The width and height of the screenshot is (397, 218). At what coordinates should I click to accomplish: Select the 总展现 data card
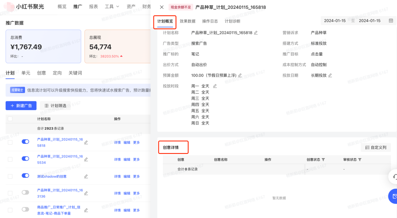pos(118,46)
